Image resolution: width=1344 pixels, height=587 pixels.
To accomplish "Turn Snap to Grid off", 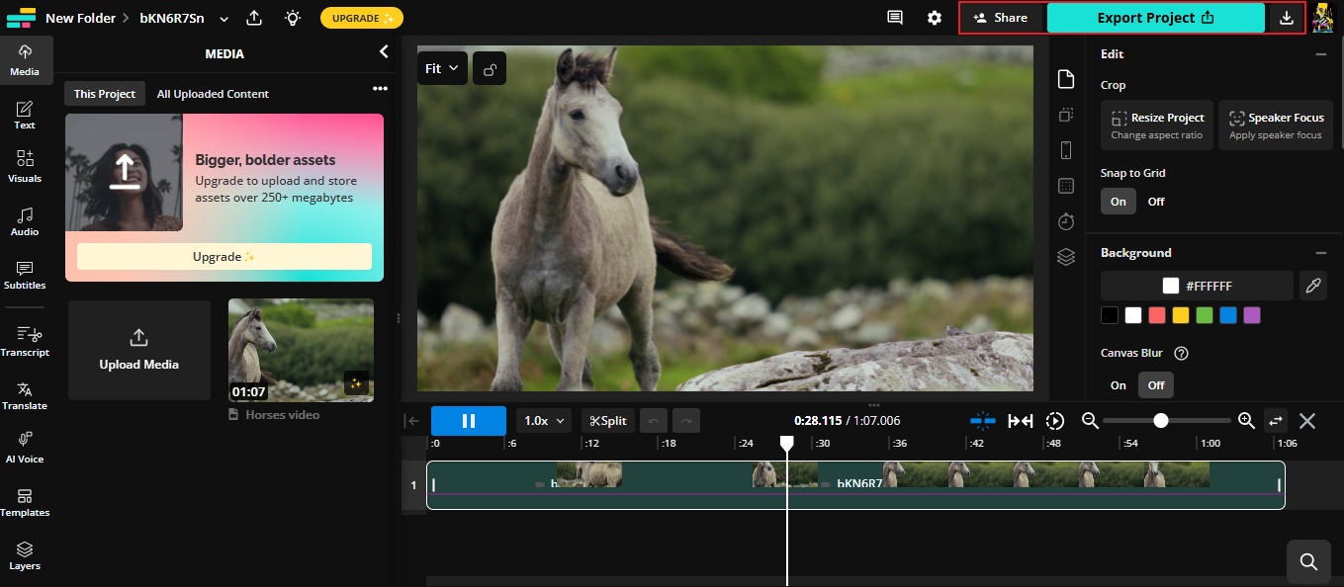I will (1155, 202).
